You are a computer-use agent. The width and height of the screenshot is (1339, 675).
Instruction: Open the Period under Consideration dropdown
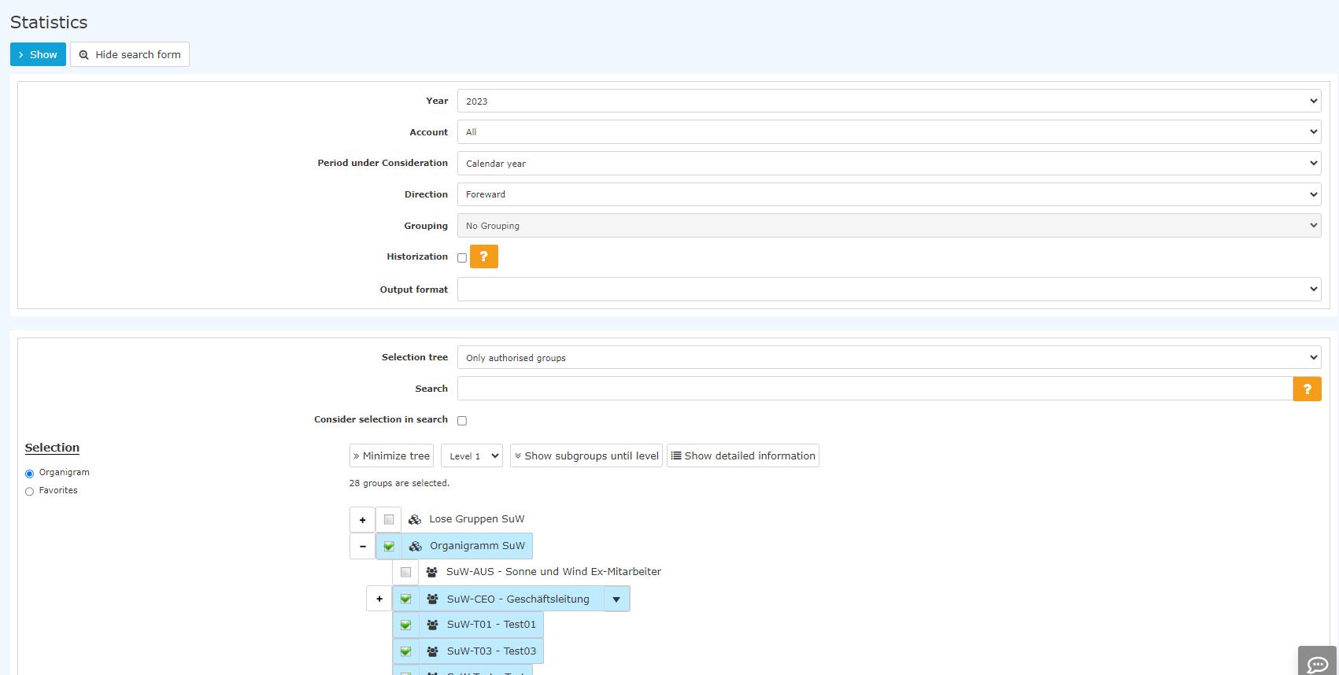click(x=889, y=163)
